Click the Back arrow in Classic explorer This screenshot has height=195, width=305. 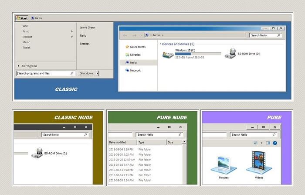125,35
